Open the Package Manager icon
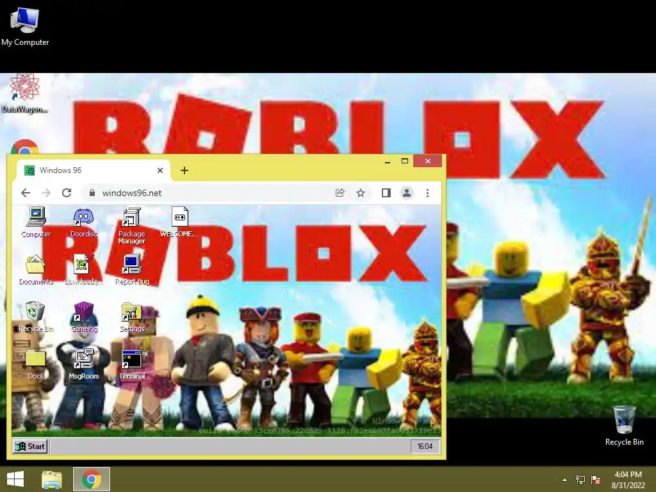 [x=131, y=225]
